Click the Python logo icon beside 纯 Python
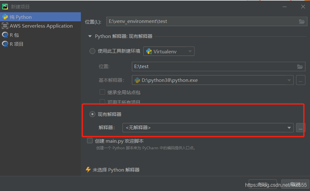 tap(5, 17)
